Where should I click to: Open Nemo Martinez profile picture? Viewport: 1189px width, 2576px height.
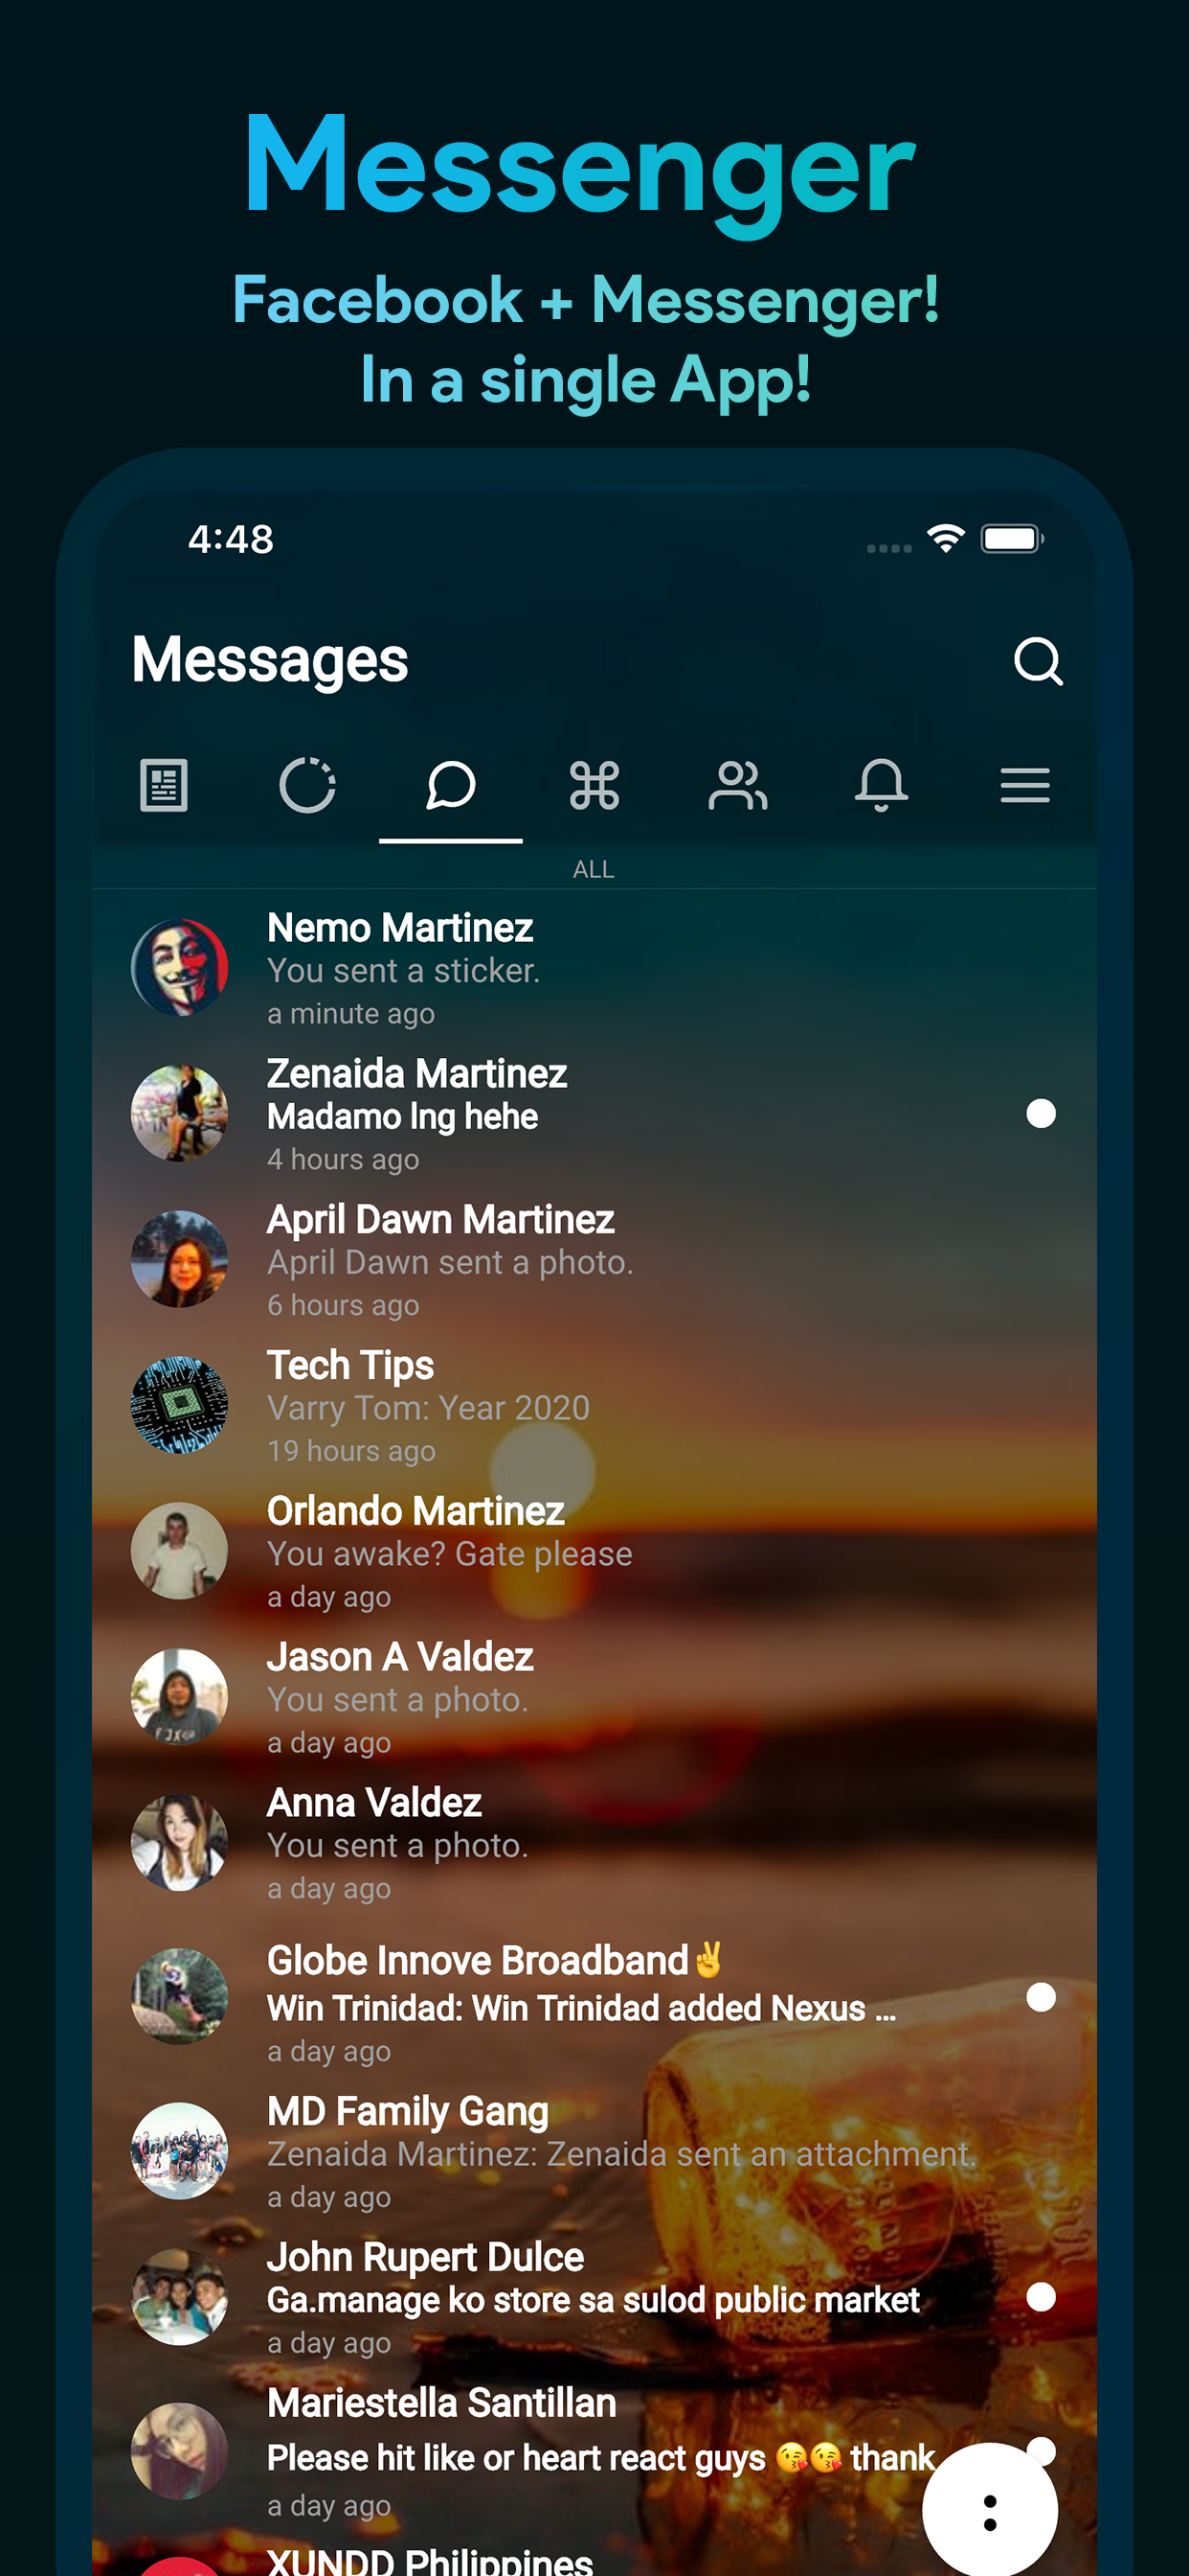click(180, 968)
